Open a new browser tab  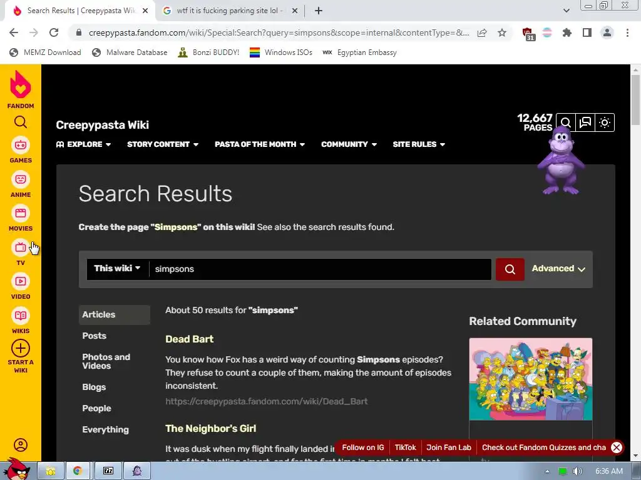[319, 11]
